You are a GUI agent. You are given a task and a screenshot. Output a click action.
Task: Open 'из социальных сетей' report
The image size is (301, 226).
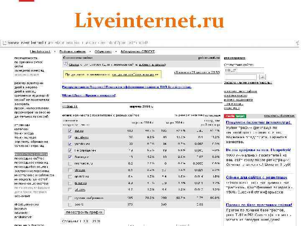tap(31, 179)
